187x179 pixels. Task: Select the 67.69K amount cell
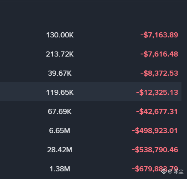click(x=60, y=111)
